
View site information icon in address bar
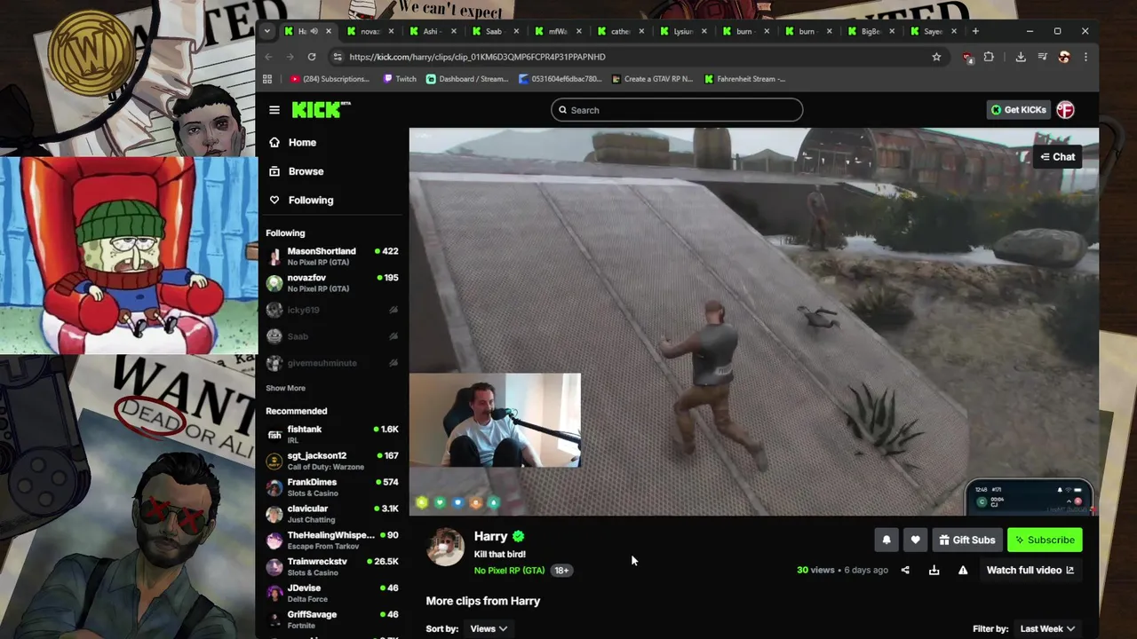click(338, 57)
